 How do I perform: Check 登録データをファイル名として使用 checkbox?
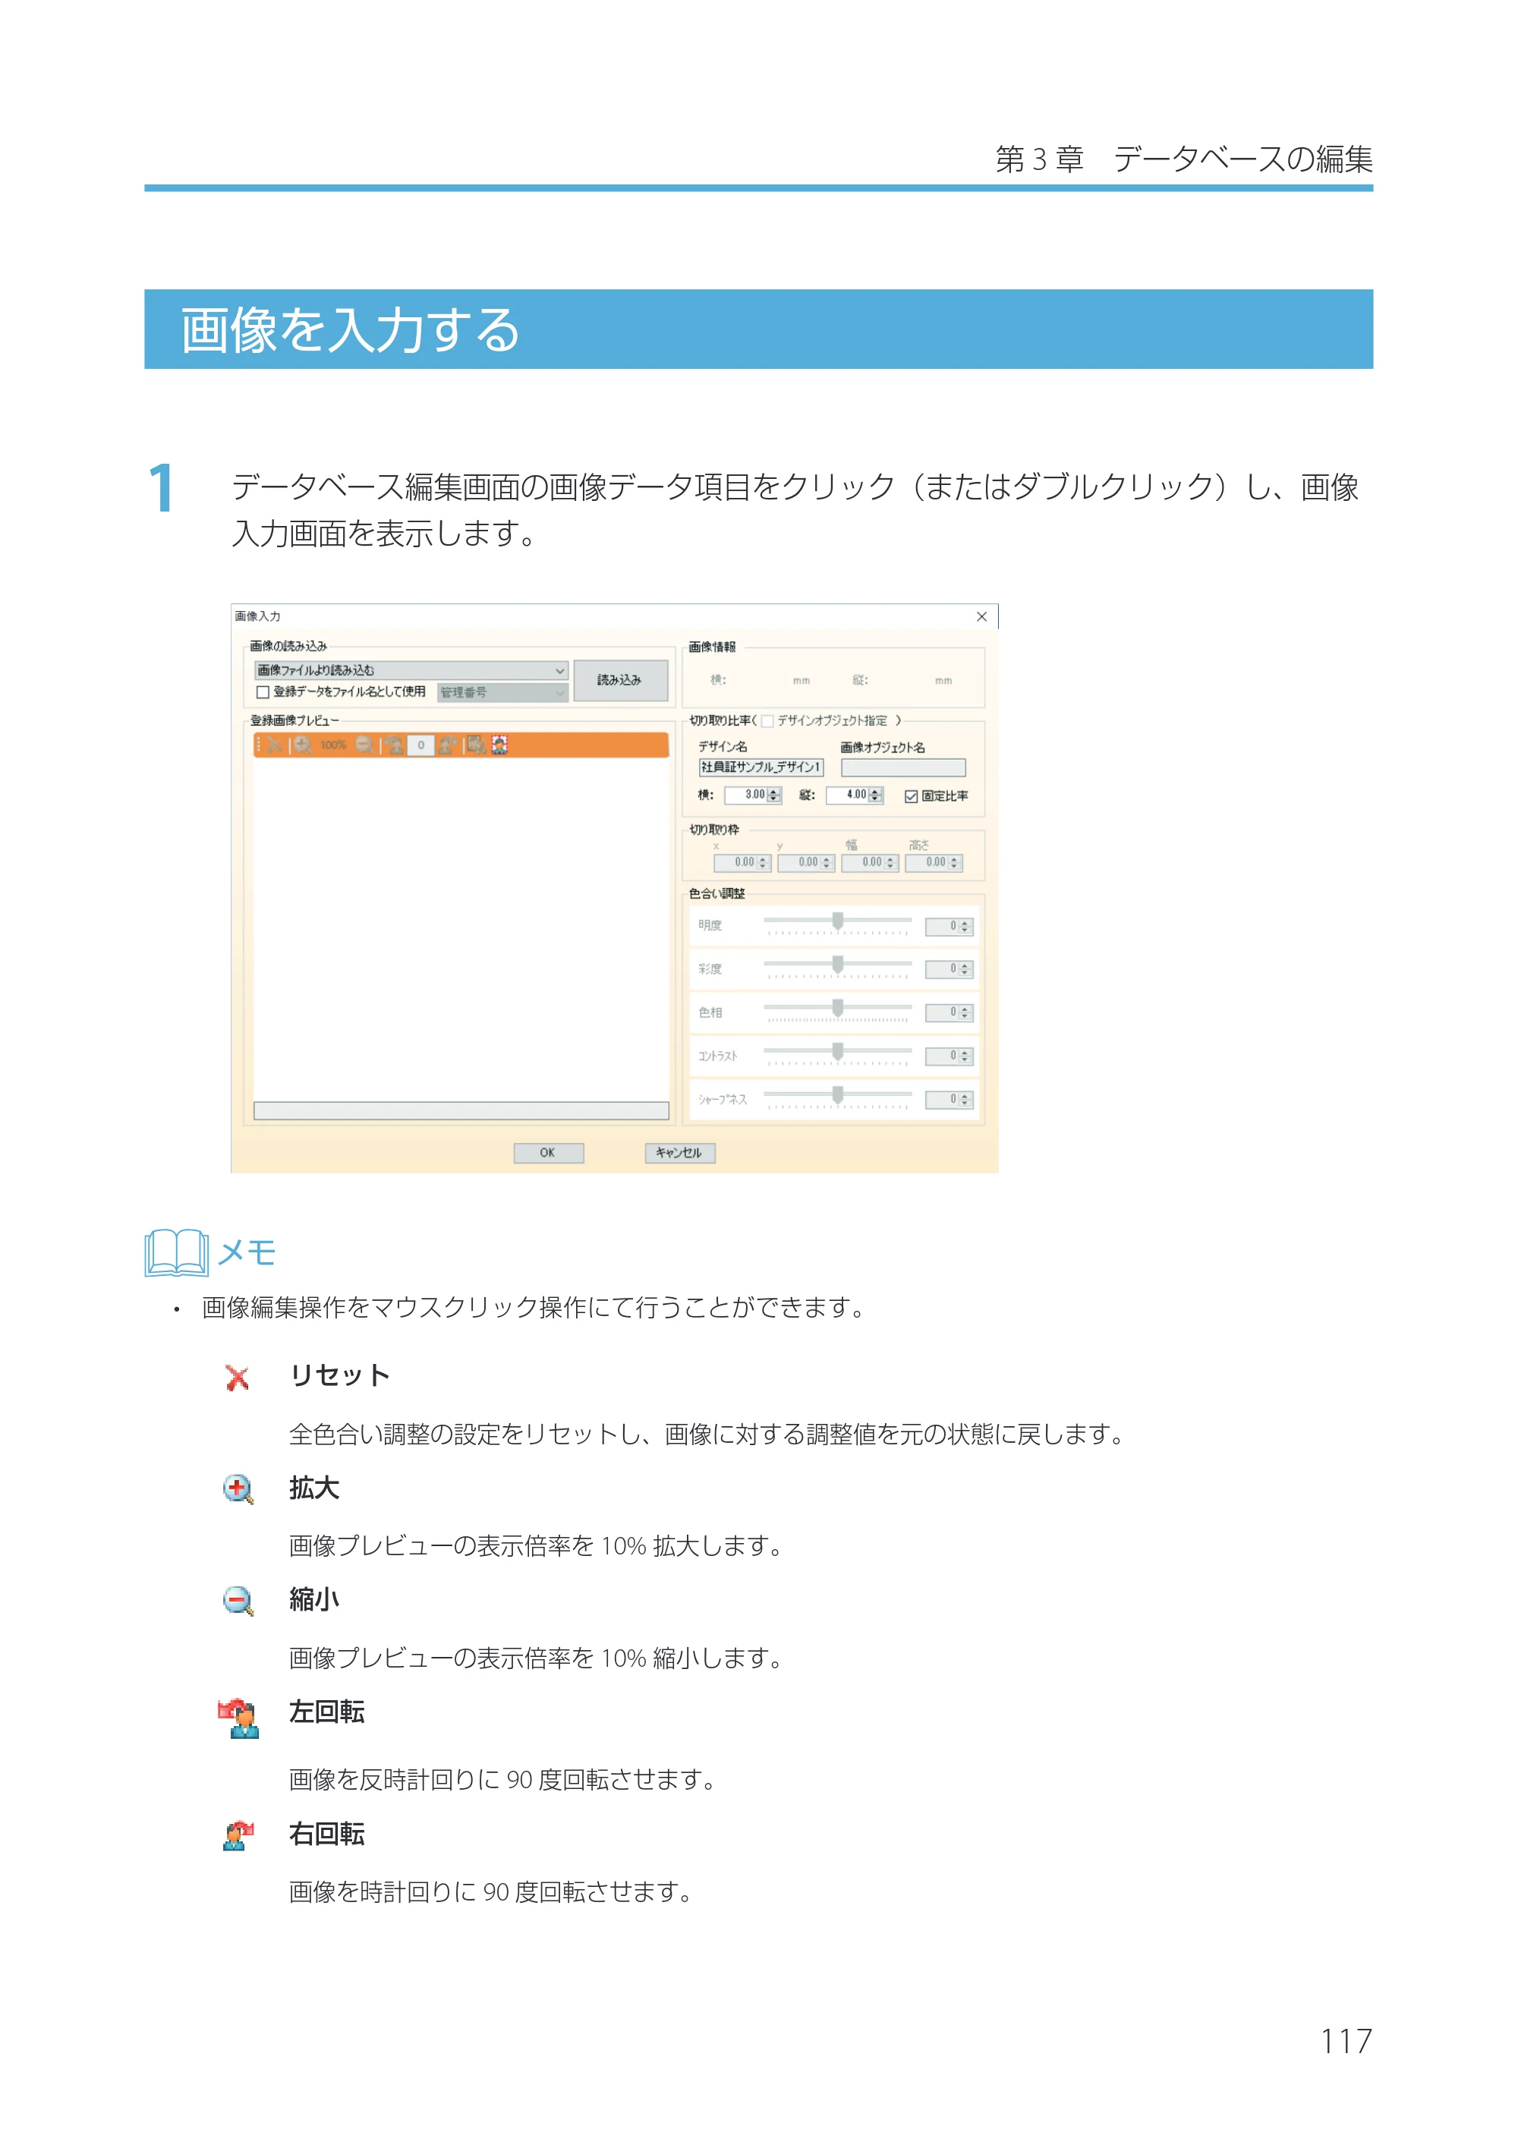click(263, 692)
